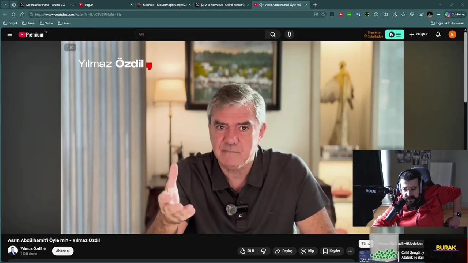The width and height of the screenshot is (468, 263).
Task: Click Klip clip button
Action: coord(308,251)
